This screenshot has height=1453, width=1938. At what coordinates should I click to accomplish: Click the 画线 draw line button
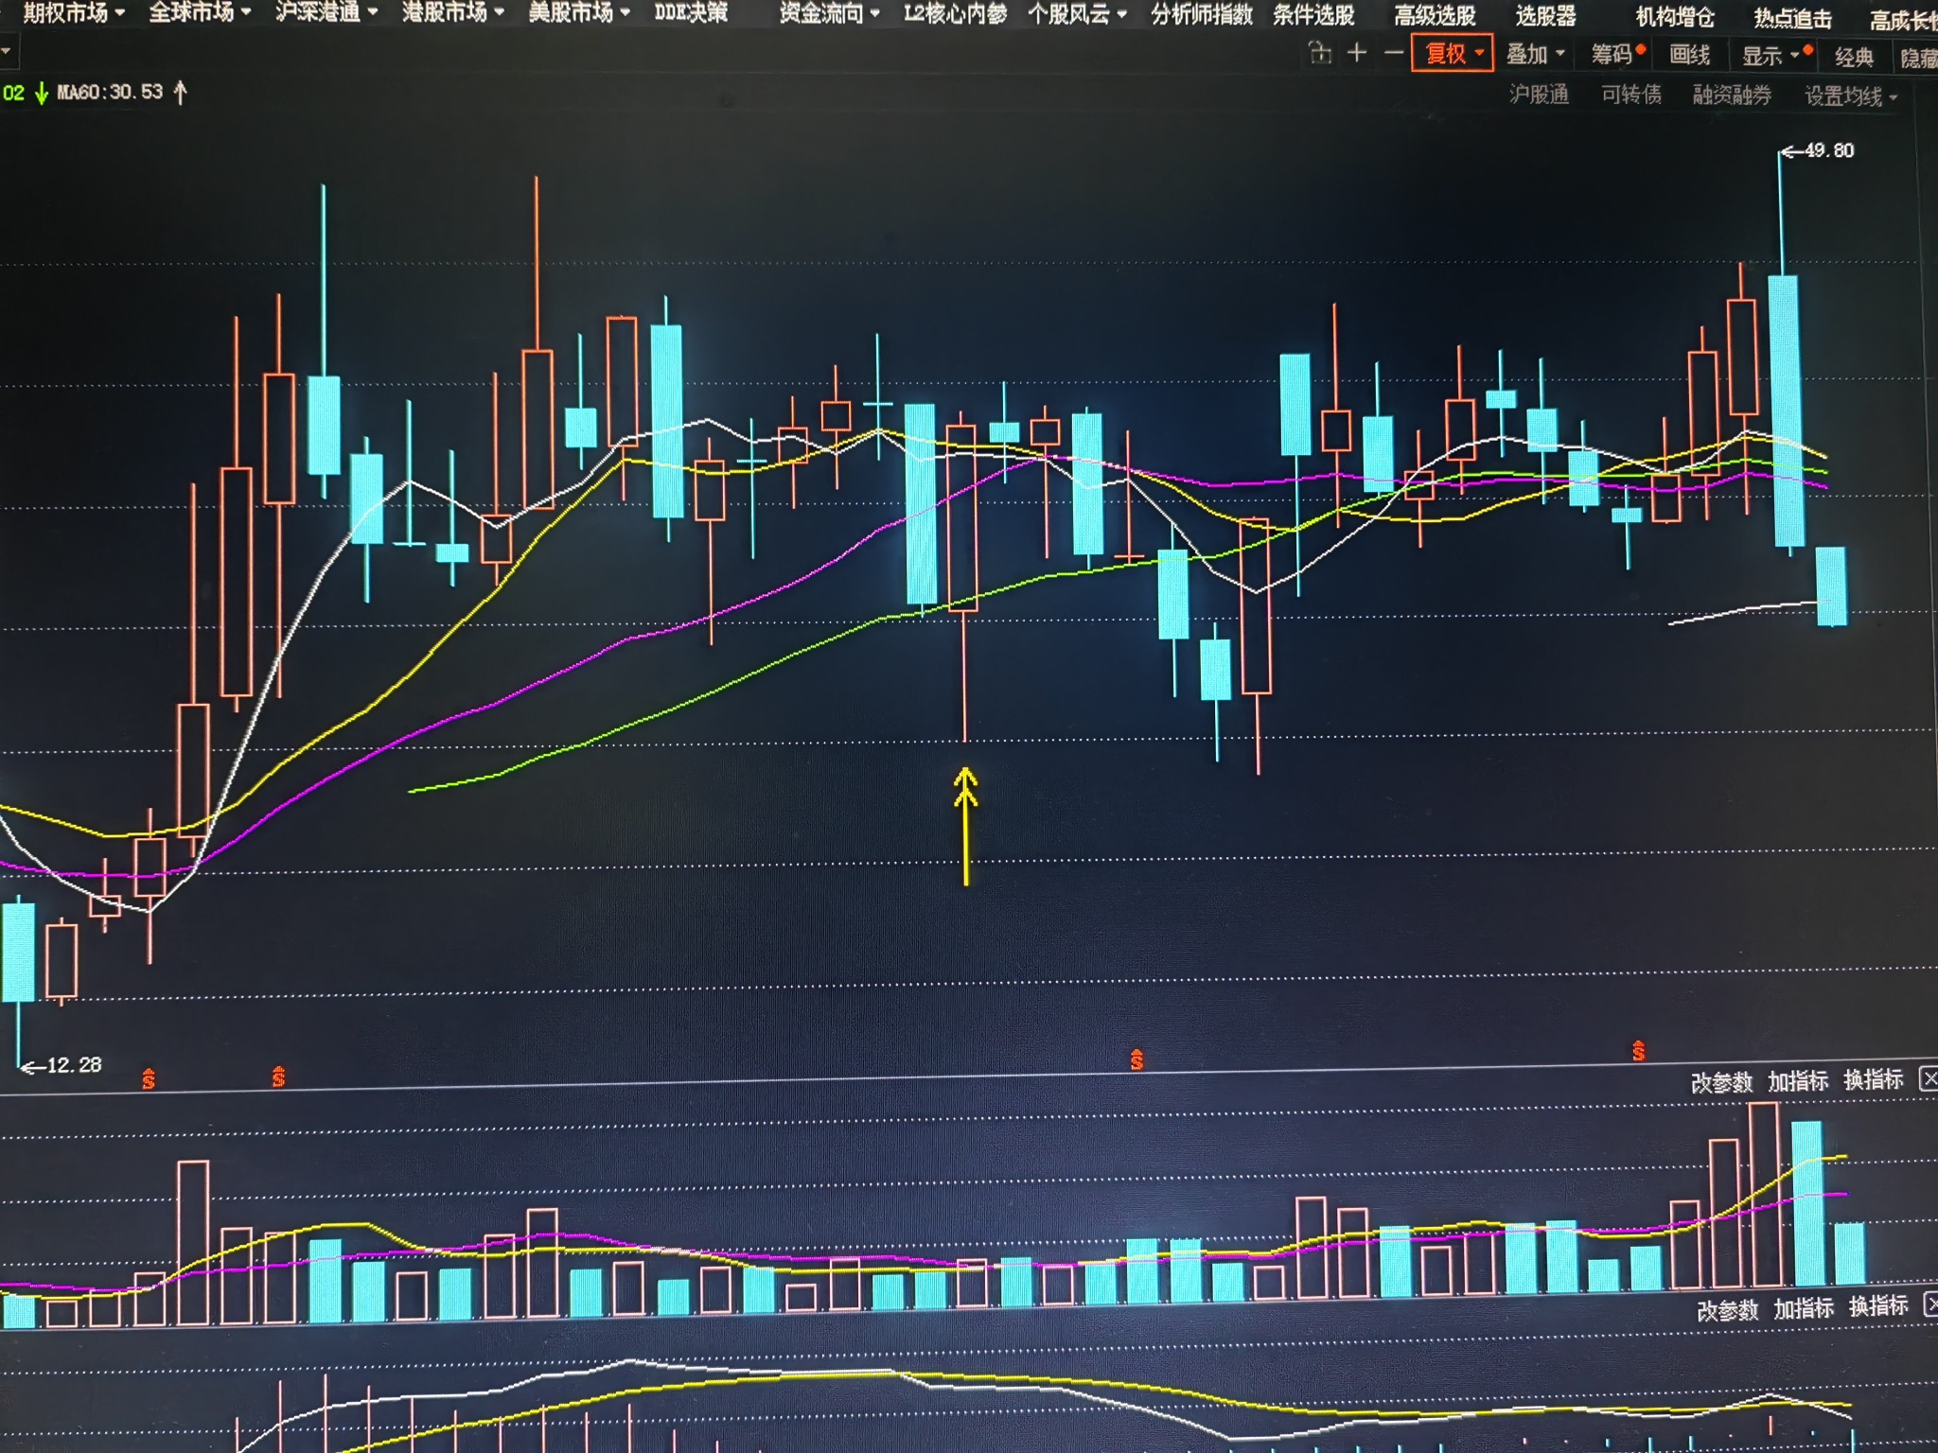(x=1689, y=55)
